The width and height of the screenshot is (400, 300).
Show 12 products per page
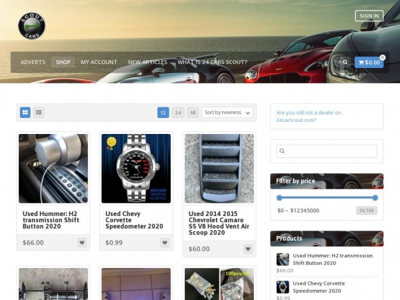tap(163, 113)
